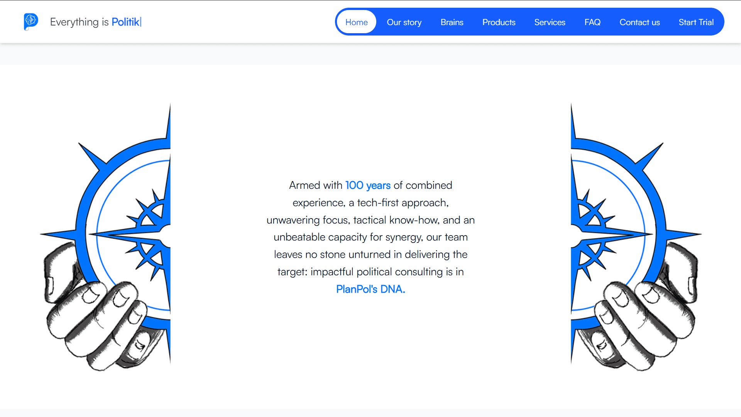Viewport: 741px width, 417px height.
Task: Click Contact us in the navigation
Action: coord(639,22)
